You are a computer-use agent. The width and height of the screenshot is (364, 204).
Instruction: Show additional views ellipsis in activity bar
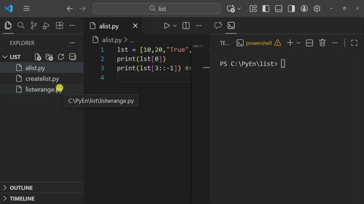point(72,25)
